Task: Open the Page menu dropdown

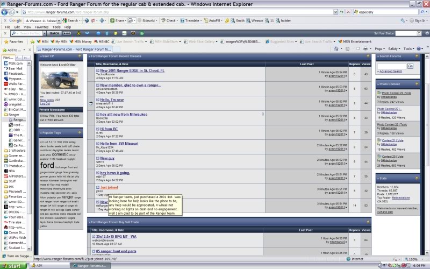Action: click(x=380, y=48)
